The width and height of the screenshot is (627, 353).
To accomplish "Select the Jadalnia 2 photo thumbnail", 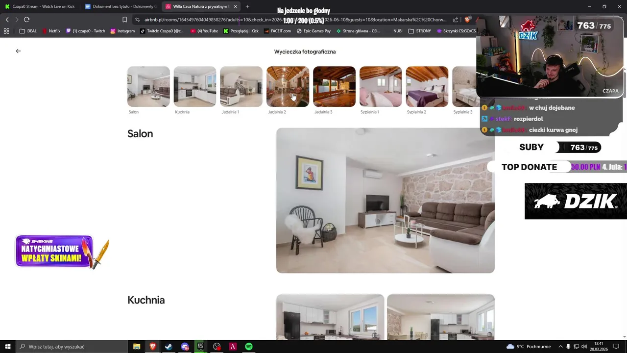I will tap(288, 86).
